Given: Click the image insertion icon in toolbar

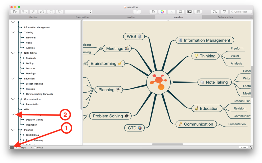Looking at the screenshot, I should point(190,12).
